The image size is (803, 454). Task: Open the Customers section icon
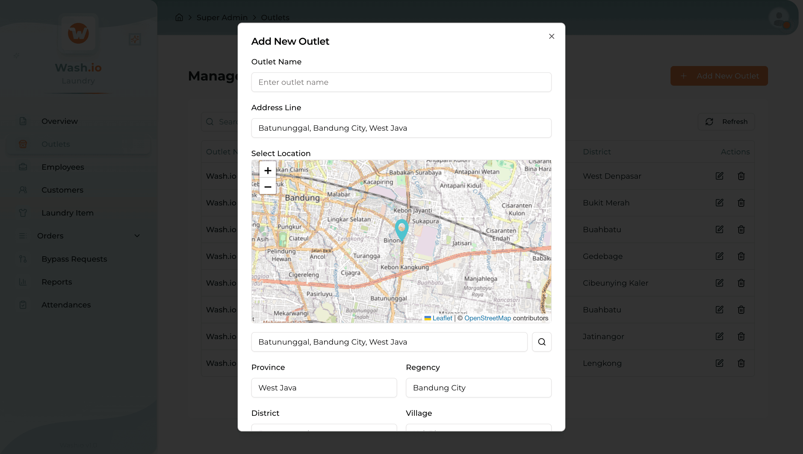[x=23, y=190]
